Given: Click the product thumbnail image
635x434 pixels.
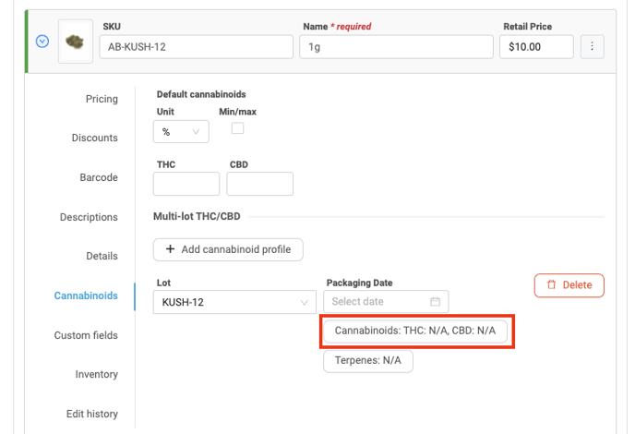Looking at the screenshot, I should [x=75, y=42].
